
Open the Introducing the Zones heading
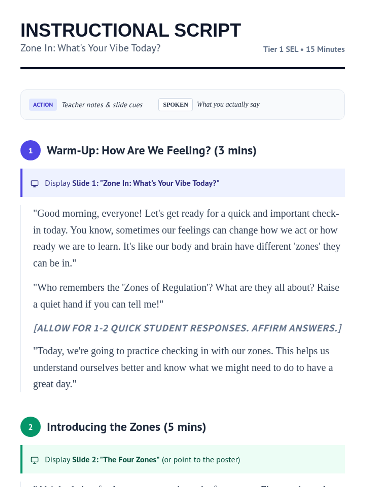126,427
